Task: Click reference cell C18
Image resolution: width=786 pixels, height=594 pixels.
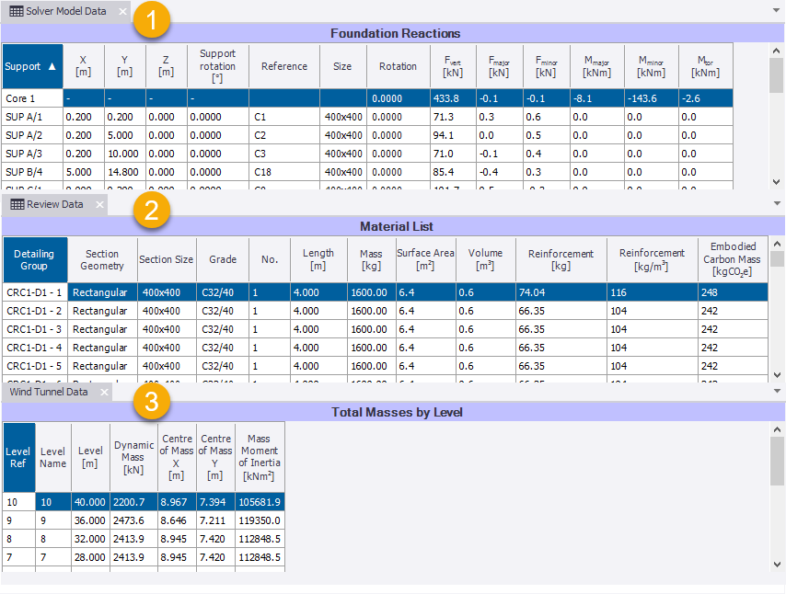Action: click(284, 172)
